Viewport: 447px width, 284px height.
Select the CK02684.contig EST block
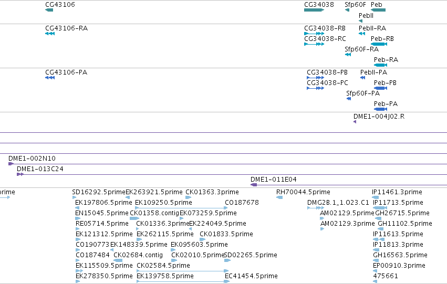click(118, 260)
